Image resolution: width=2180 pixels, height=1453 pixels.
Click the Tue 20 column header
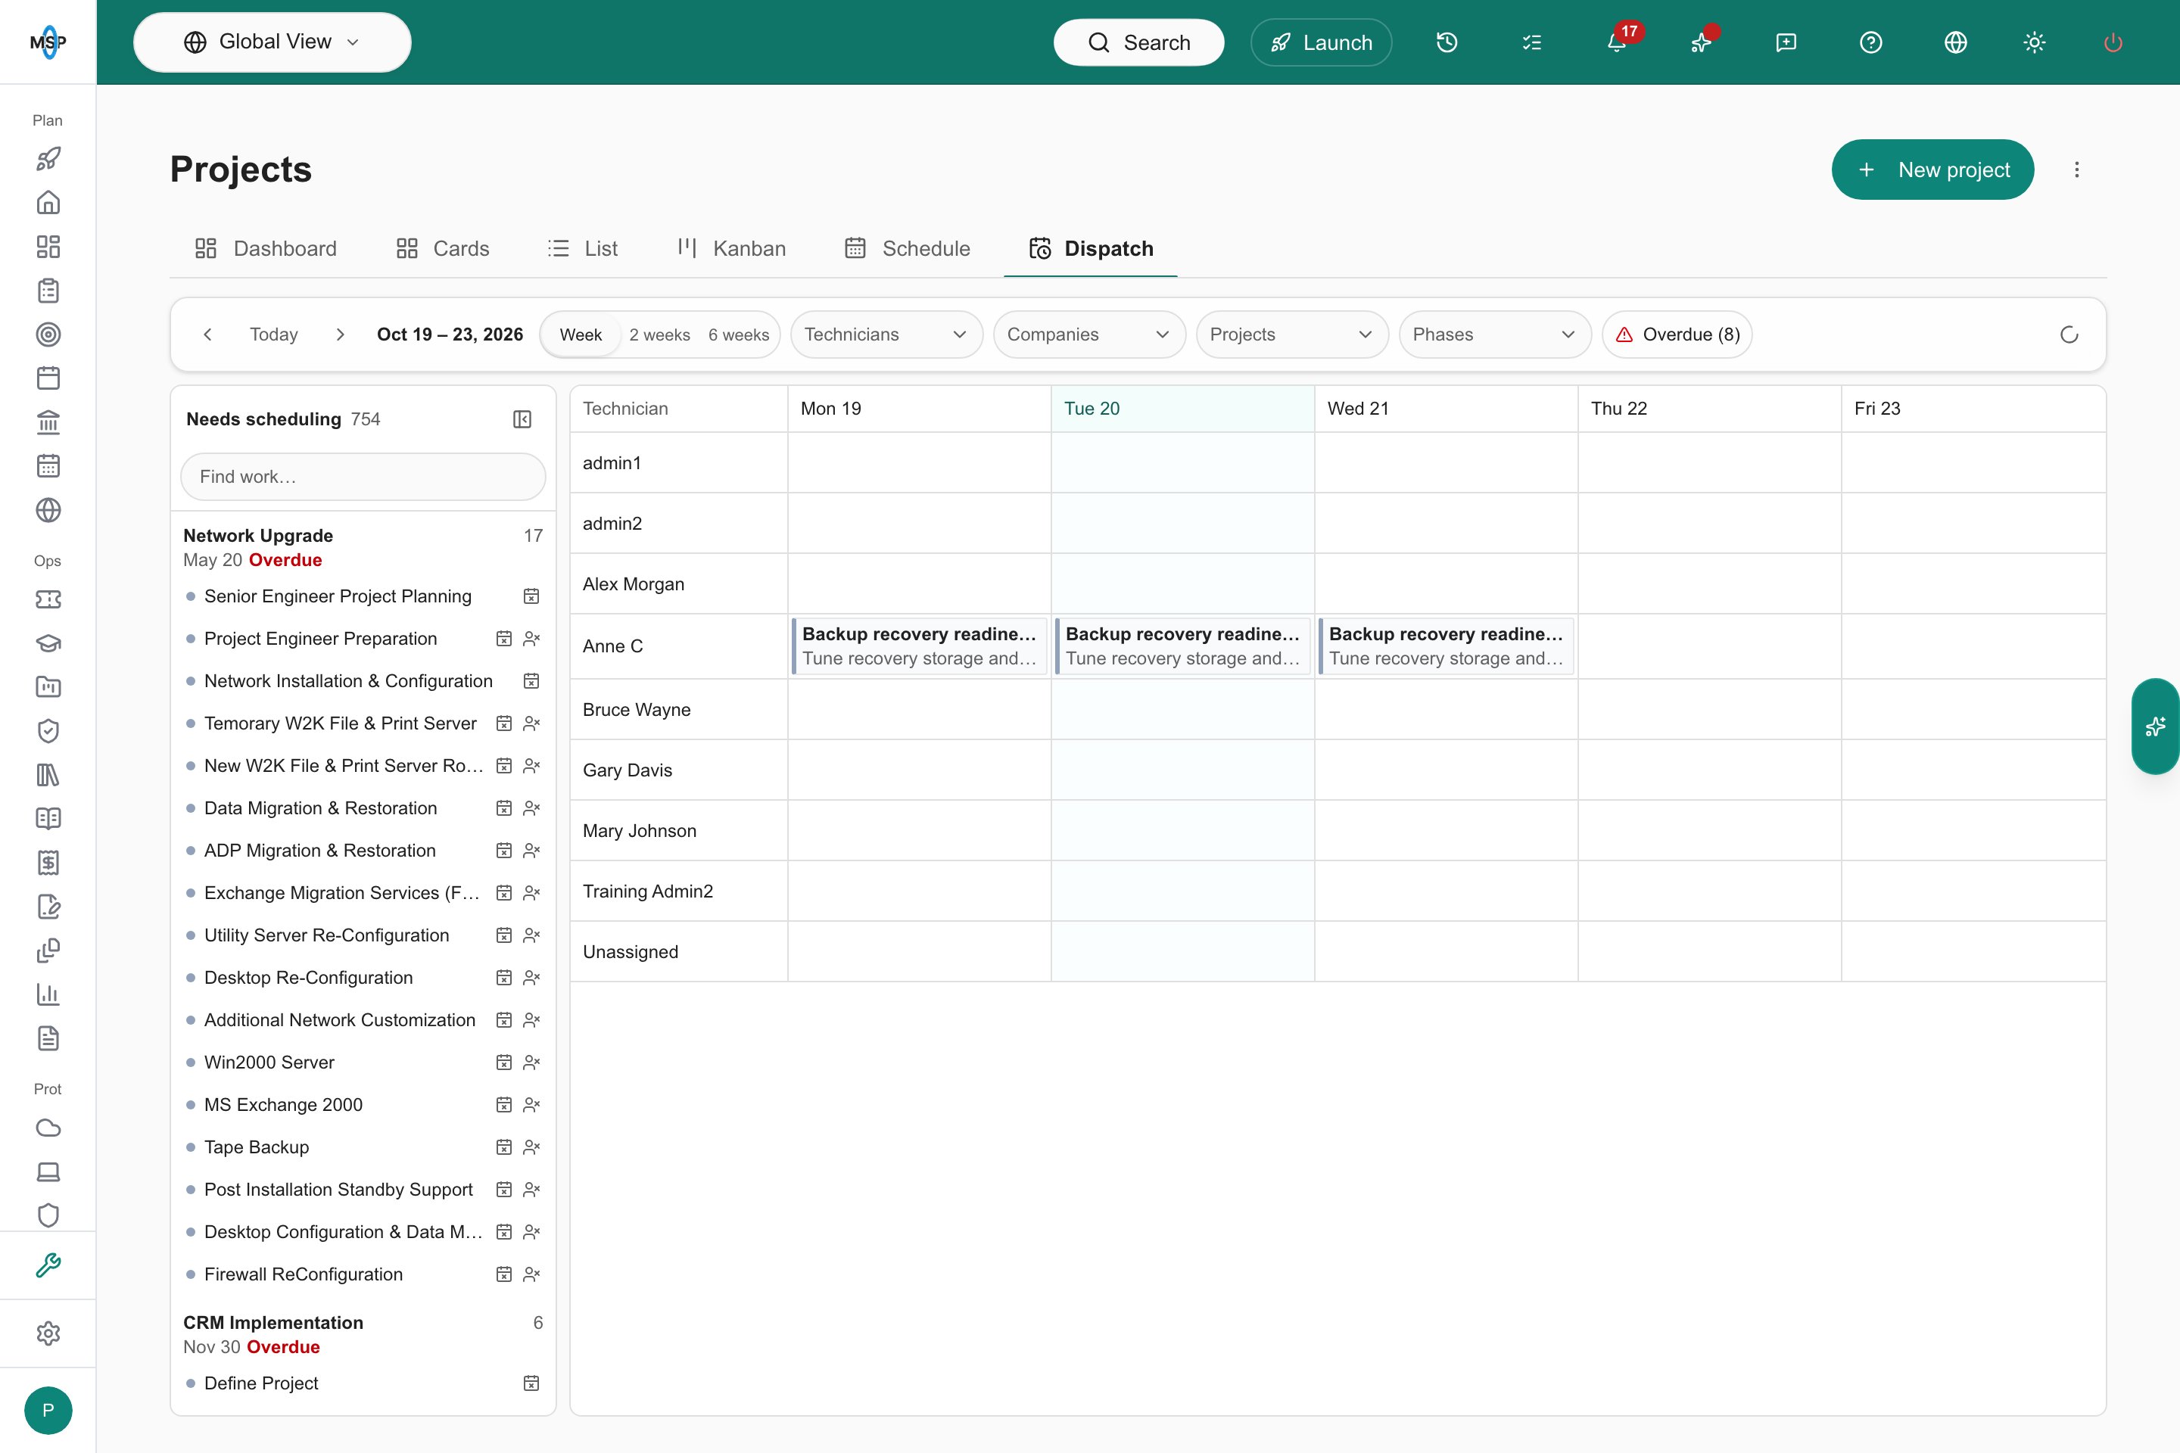point(1182,409)
